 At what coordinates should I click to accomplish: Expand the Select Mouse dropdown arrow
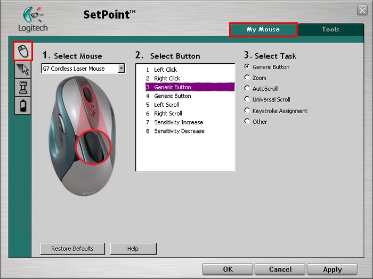121,69
